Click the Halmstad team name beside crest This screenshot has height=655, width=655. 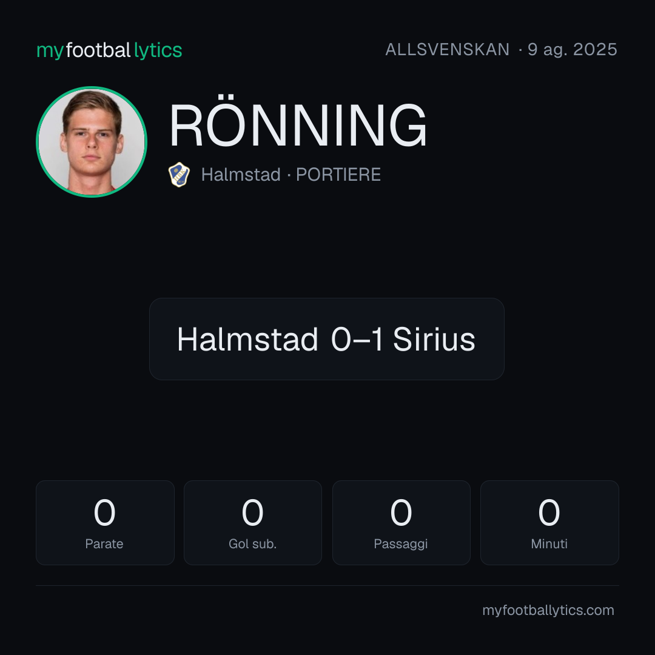tap(241, 175)
